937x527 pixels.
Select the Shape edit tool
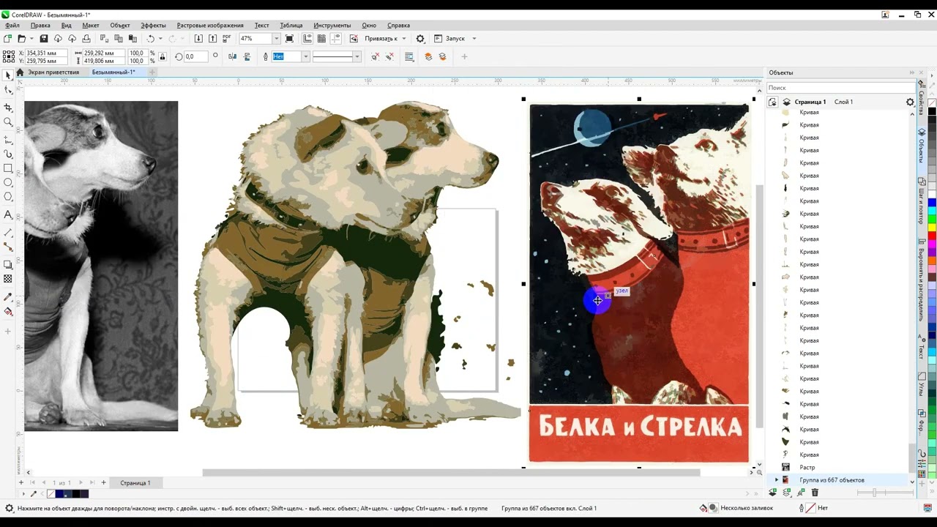(x=8, y=90)
